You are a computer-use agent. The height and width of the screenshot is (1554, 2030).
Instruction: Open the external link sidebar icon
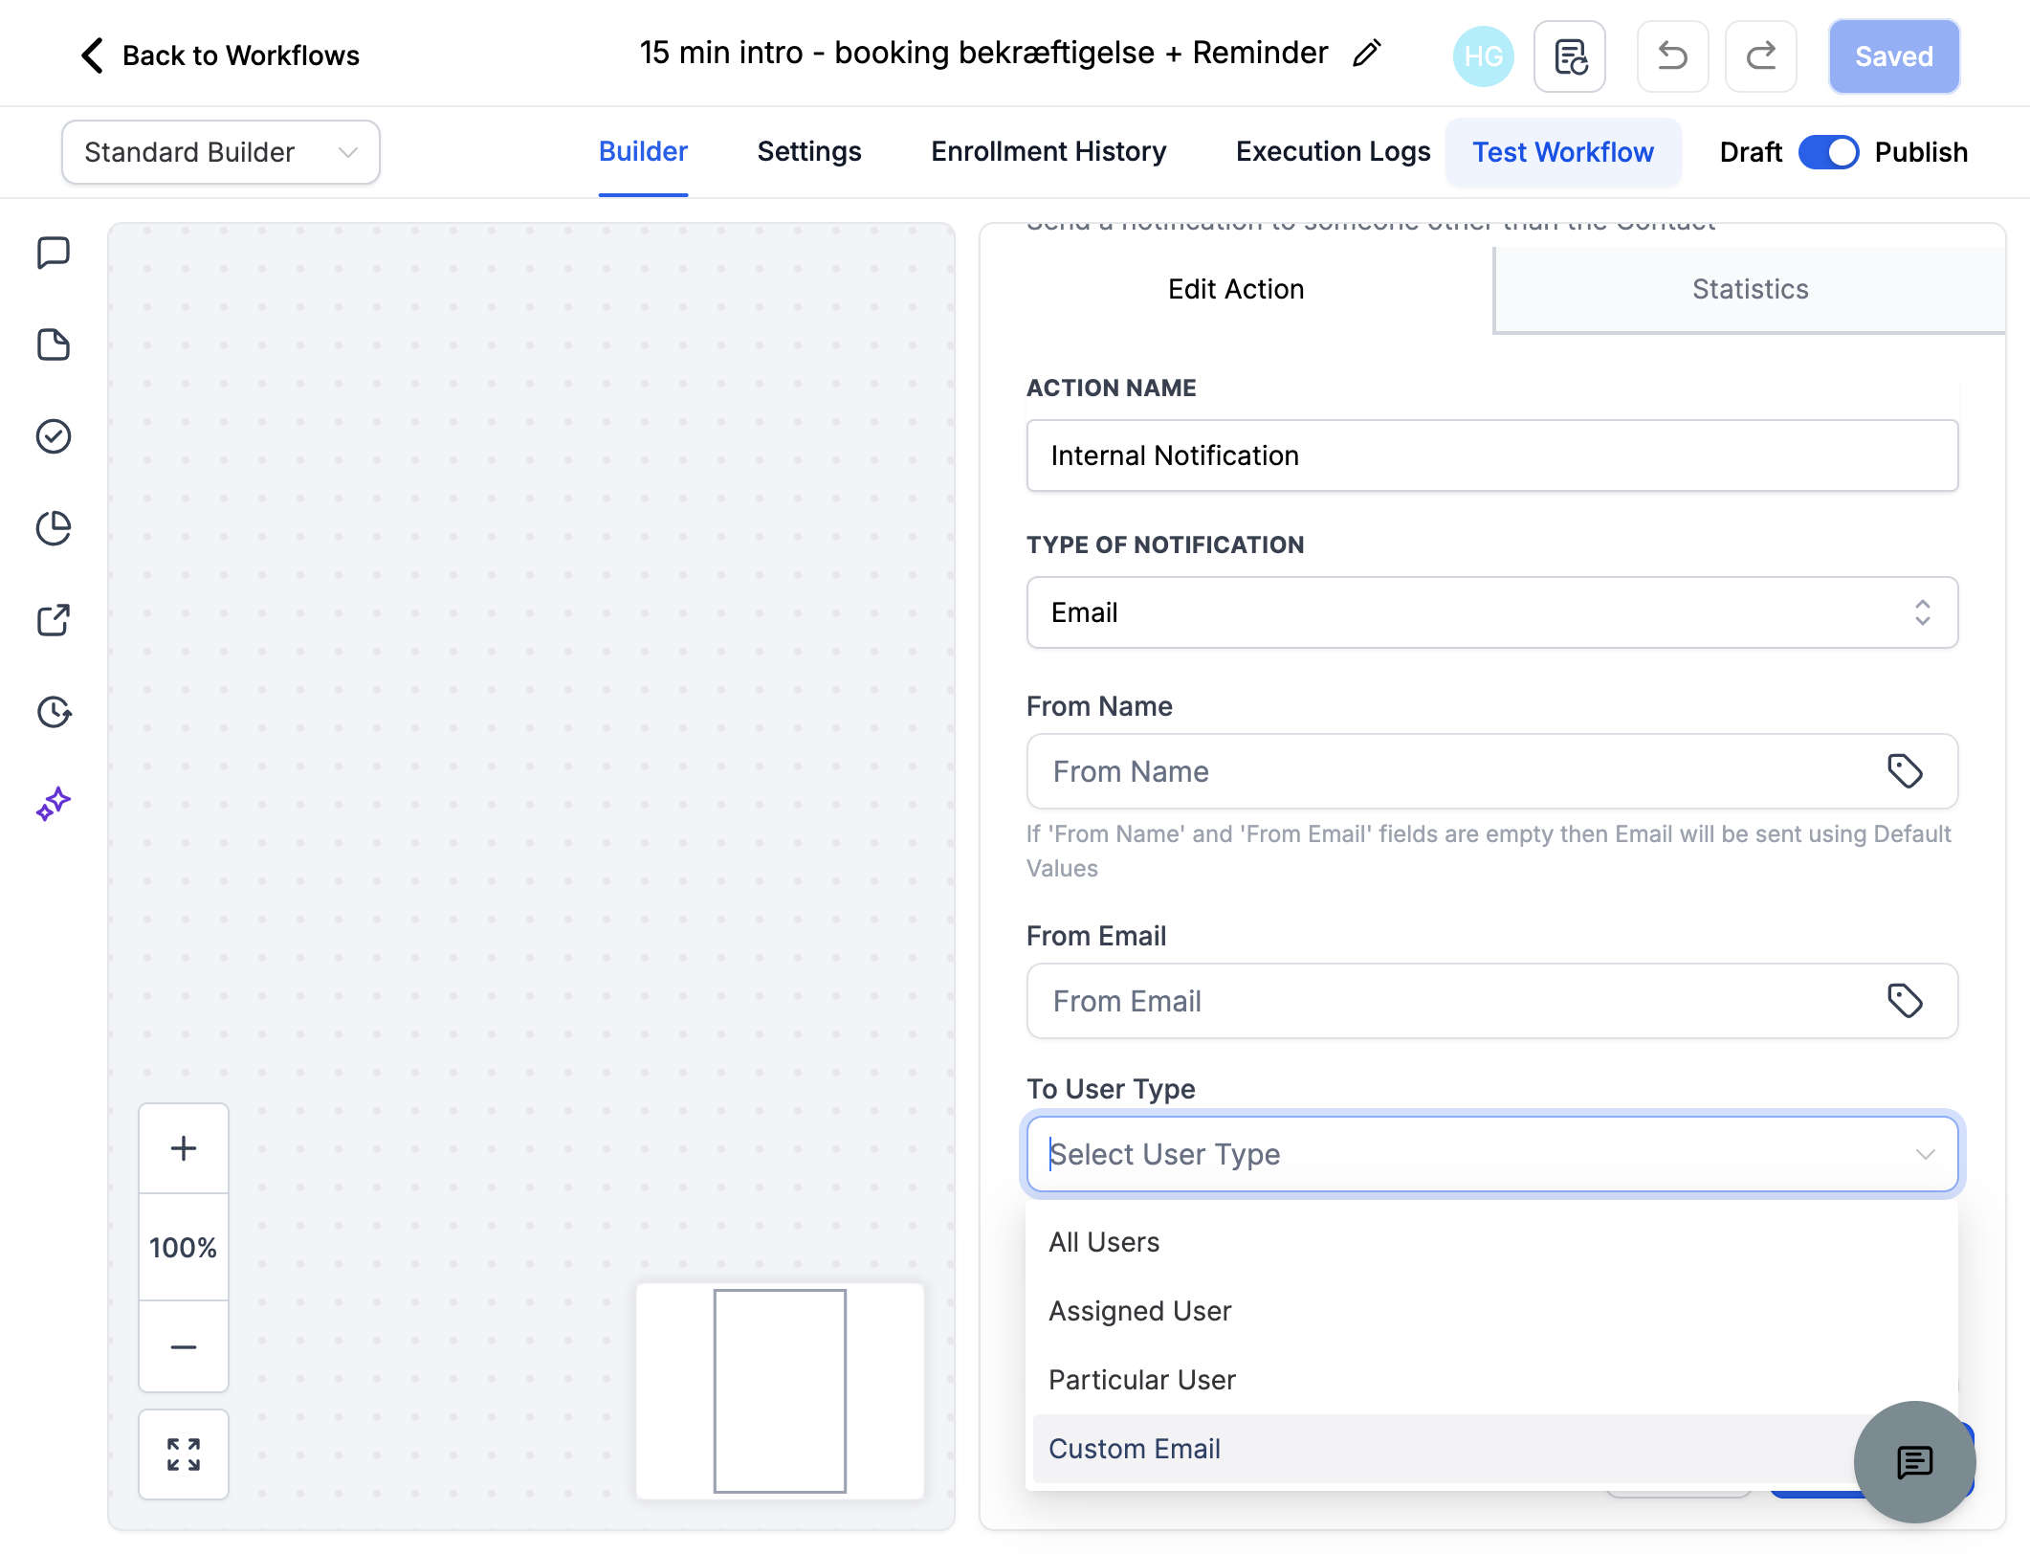pos(54,620)
